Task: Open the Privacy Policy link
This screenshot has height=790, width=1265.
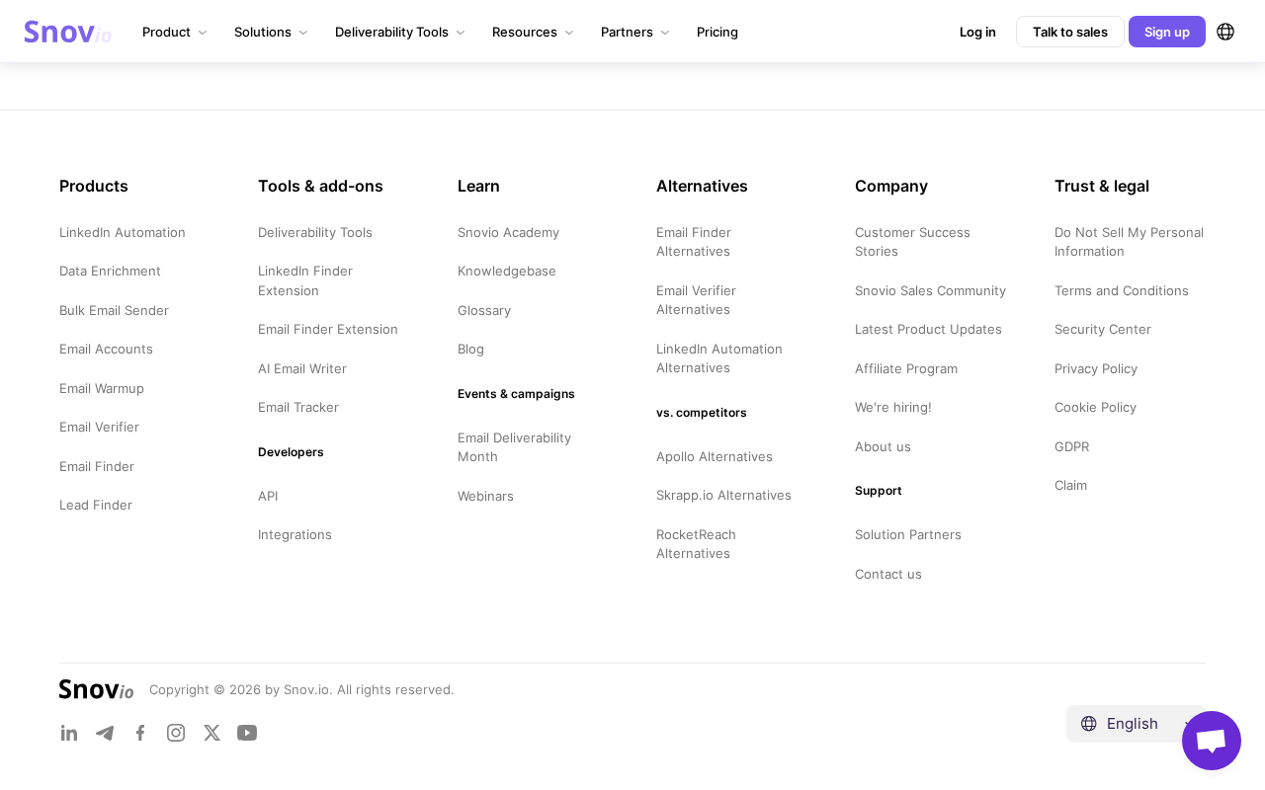Action: pyautogui.click(x=1096, y=368)
